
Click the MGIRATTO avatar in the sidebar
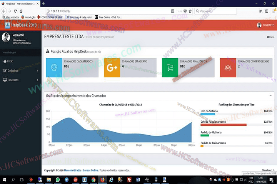(x=6, y=38)
